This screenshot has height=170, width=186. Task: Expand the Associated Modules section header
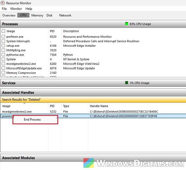point(93,158)
